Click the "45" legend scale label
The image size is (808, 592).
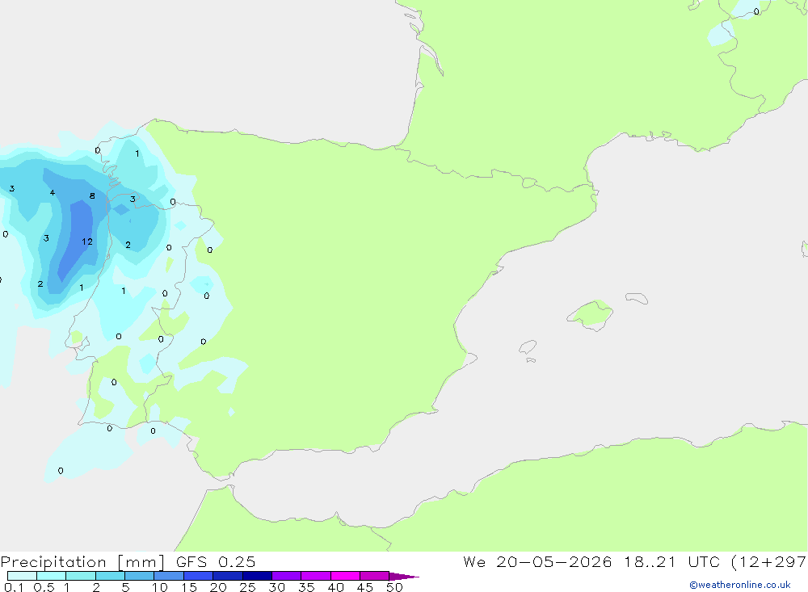[x=365, y=587]
